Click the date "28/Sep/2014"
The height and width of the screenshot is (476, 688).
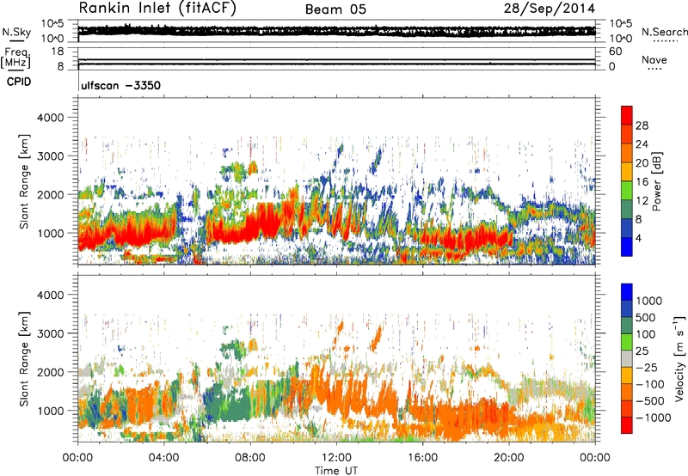[550, 9]
